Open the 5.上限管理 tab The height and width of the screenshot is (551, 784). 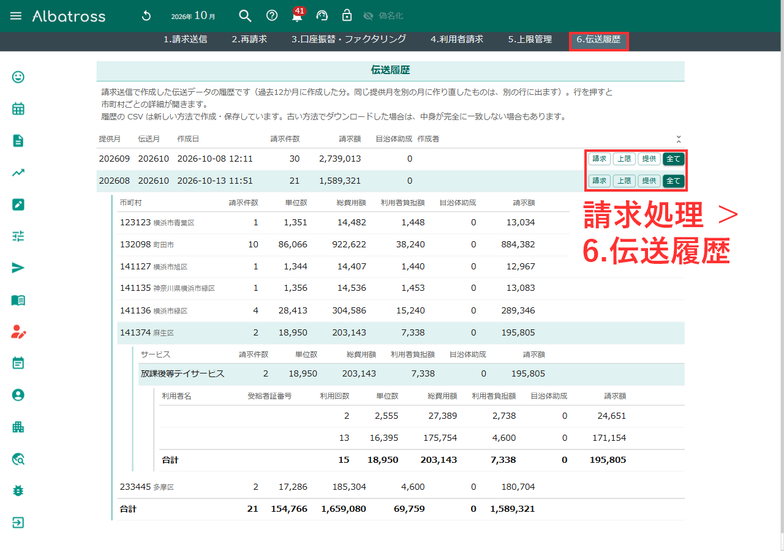pyautogui.click(x=530, y=39)
